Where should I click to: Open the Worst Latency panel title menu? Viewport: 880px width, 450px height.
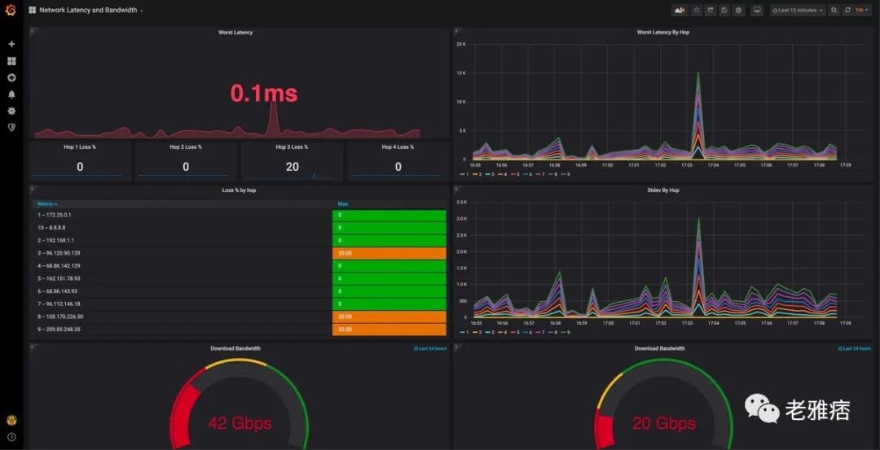click(x=235, y=33)
